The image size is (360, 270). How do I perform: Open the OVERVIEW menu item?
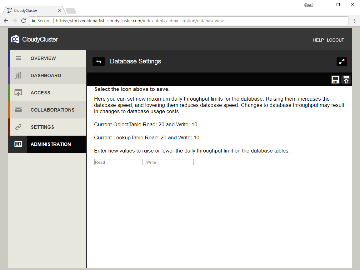click(x=47, y=58)
